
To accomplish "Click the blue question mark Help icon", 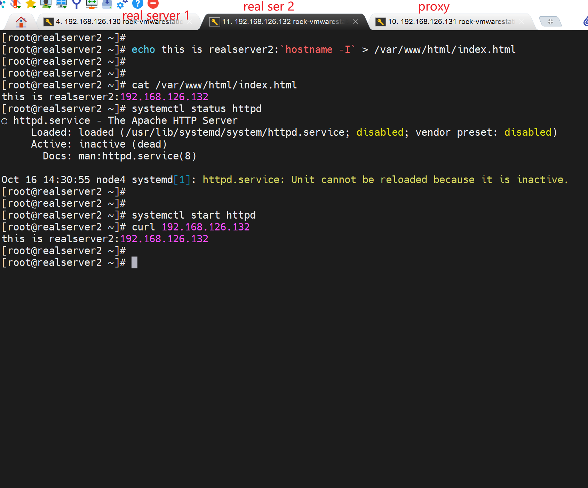I will (138, 4).
